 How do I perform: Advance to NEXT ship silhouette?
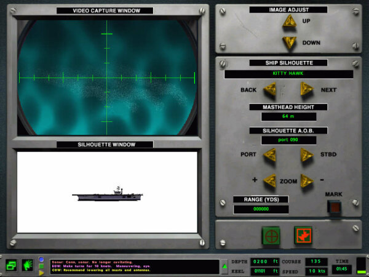pos(307,90)
